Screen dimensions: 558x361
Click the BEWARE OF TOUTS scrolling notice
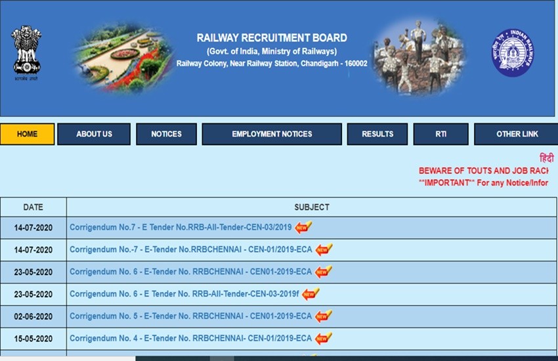point(483,171)
